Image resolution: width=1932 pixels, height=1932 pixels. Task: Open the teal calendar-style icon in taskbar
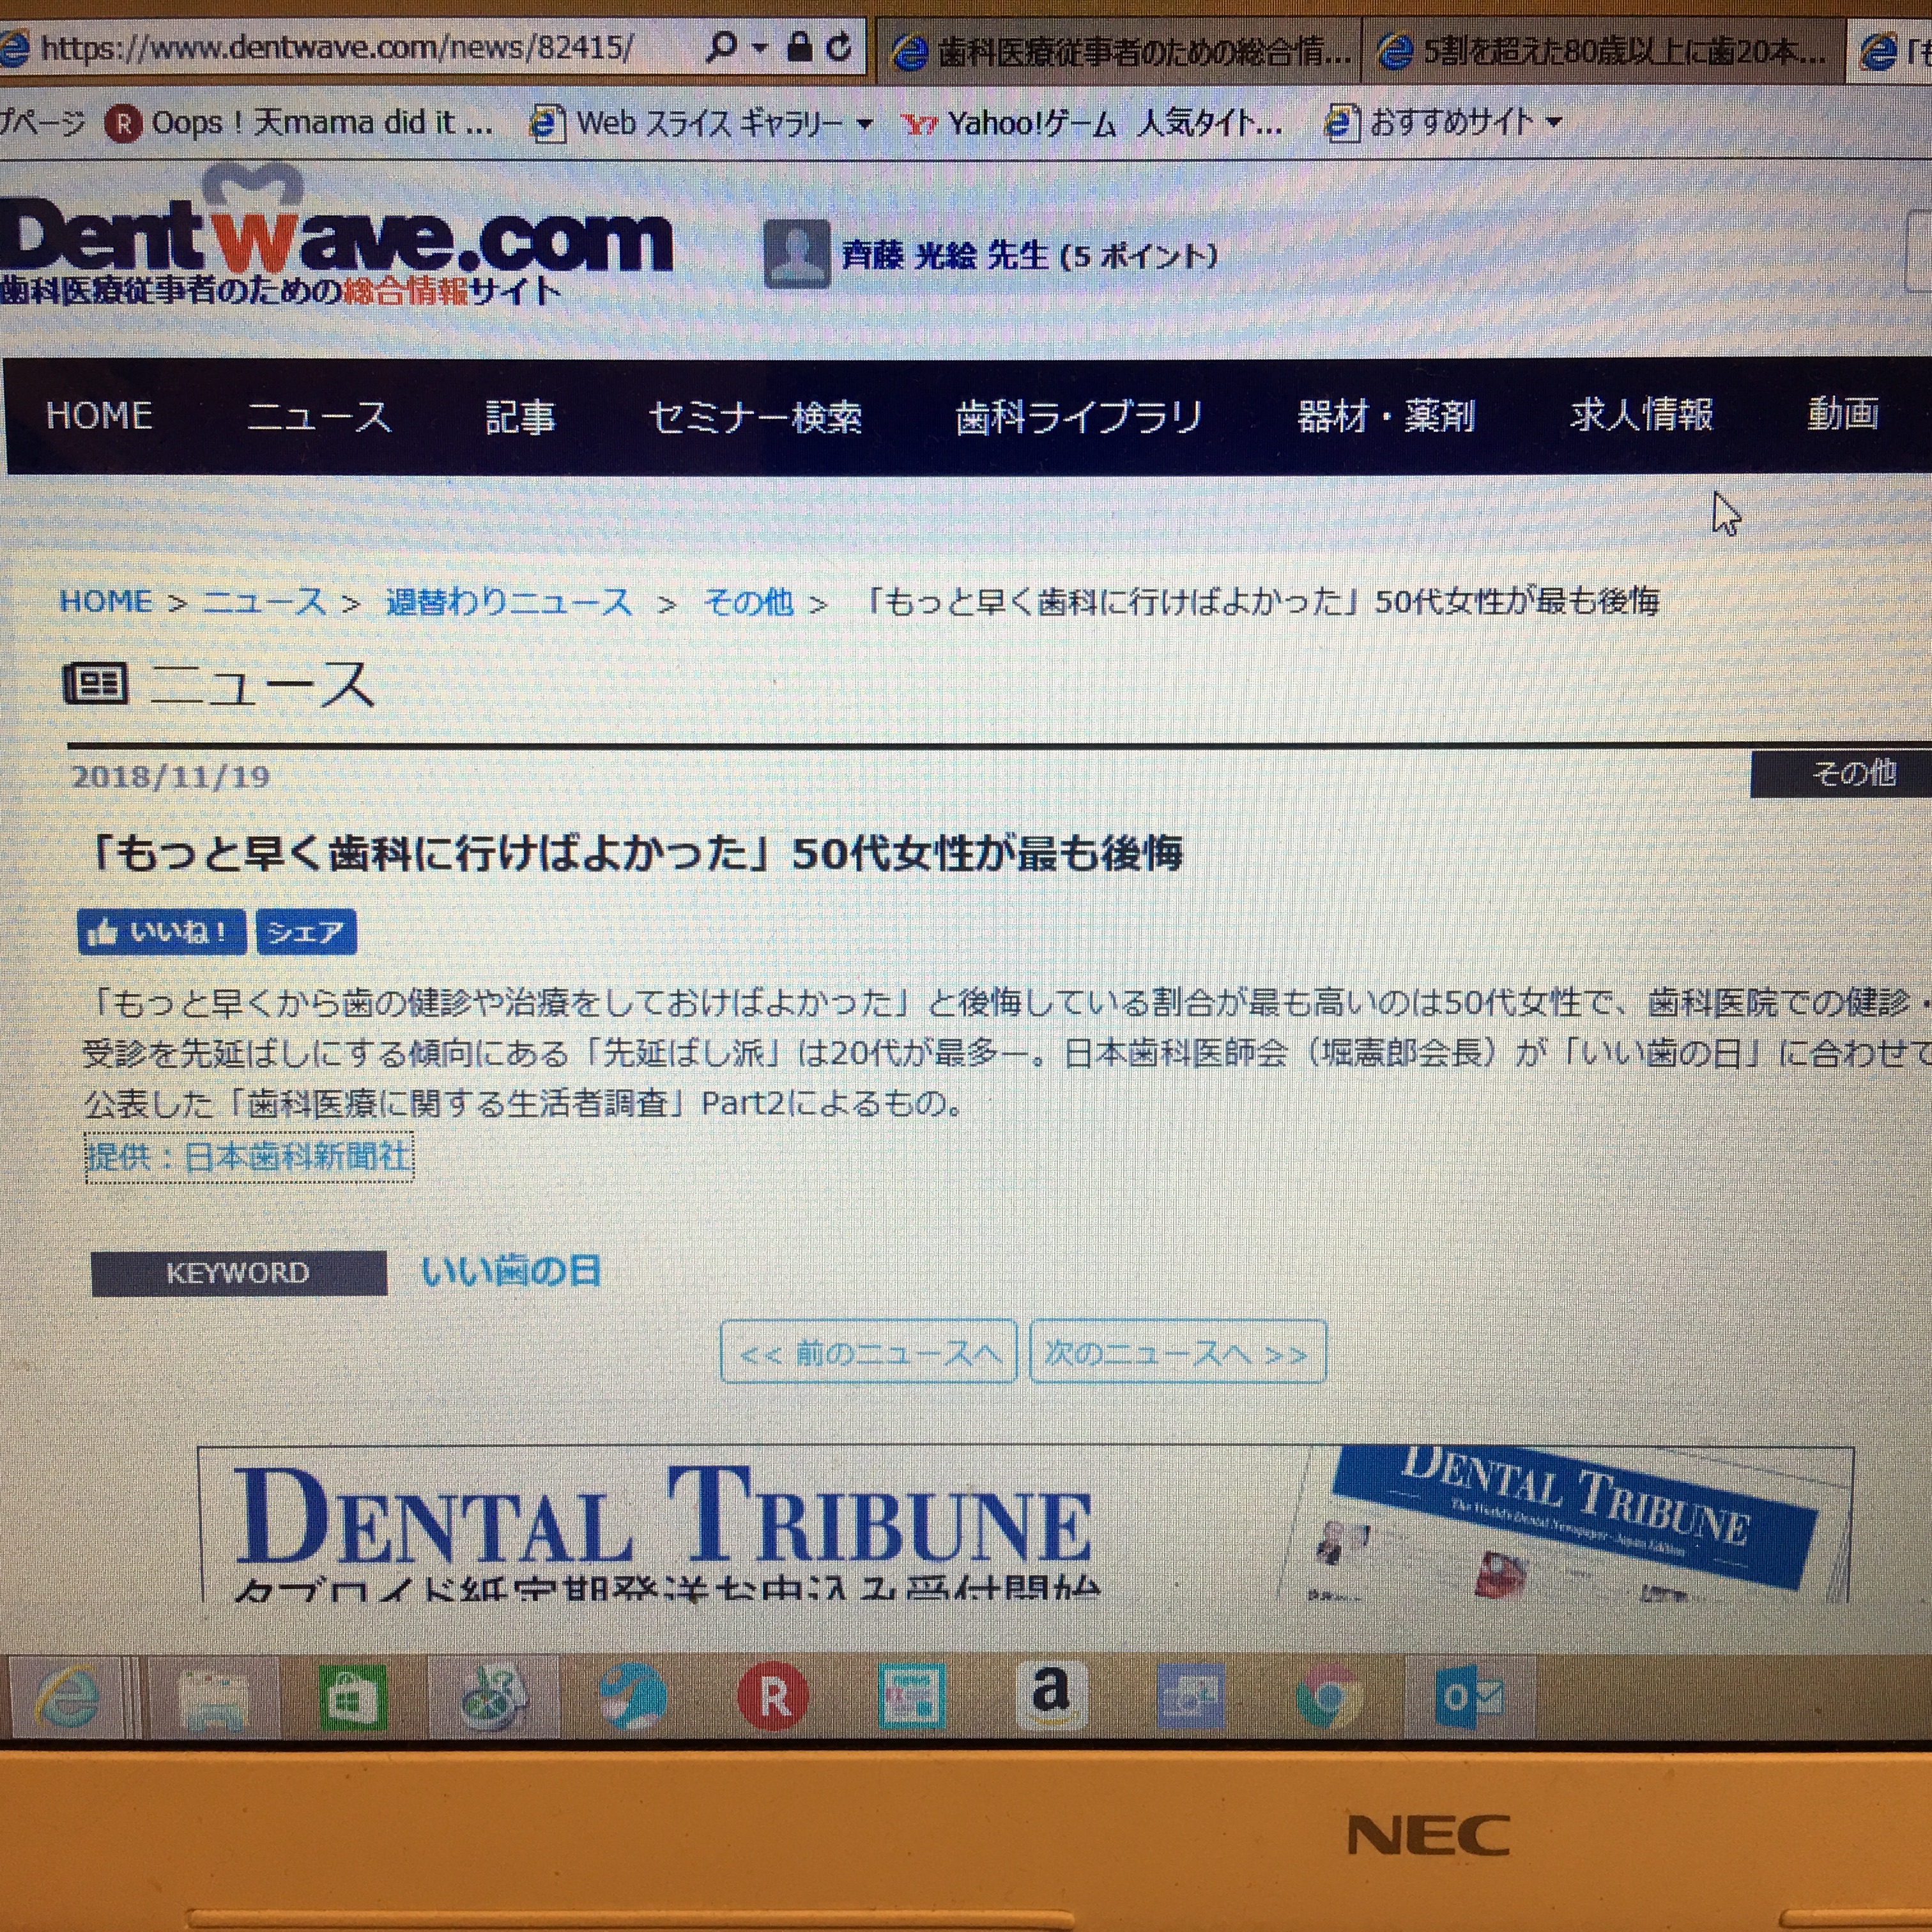[x=911, y=1697]
